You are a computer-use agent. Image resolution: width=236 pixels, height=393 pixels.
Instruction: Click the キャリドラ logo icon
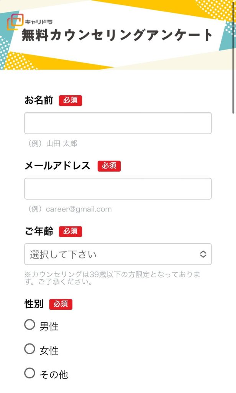pos(15,22)
